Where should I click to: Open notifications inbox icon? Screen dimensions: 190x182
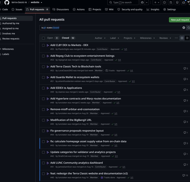pos(184,3)
